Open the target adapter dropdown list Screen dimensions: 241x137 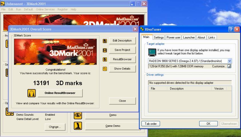[230, 61]
